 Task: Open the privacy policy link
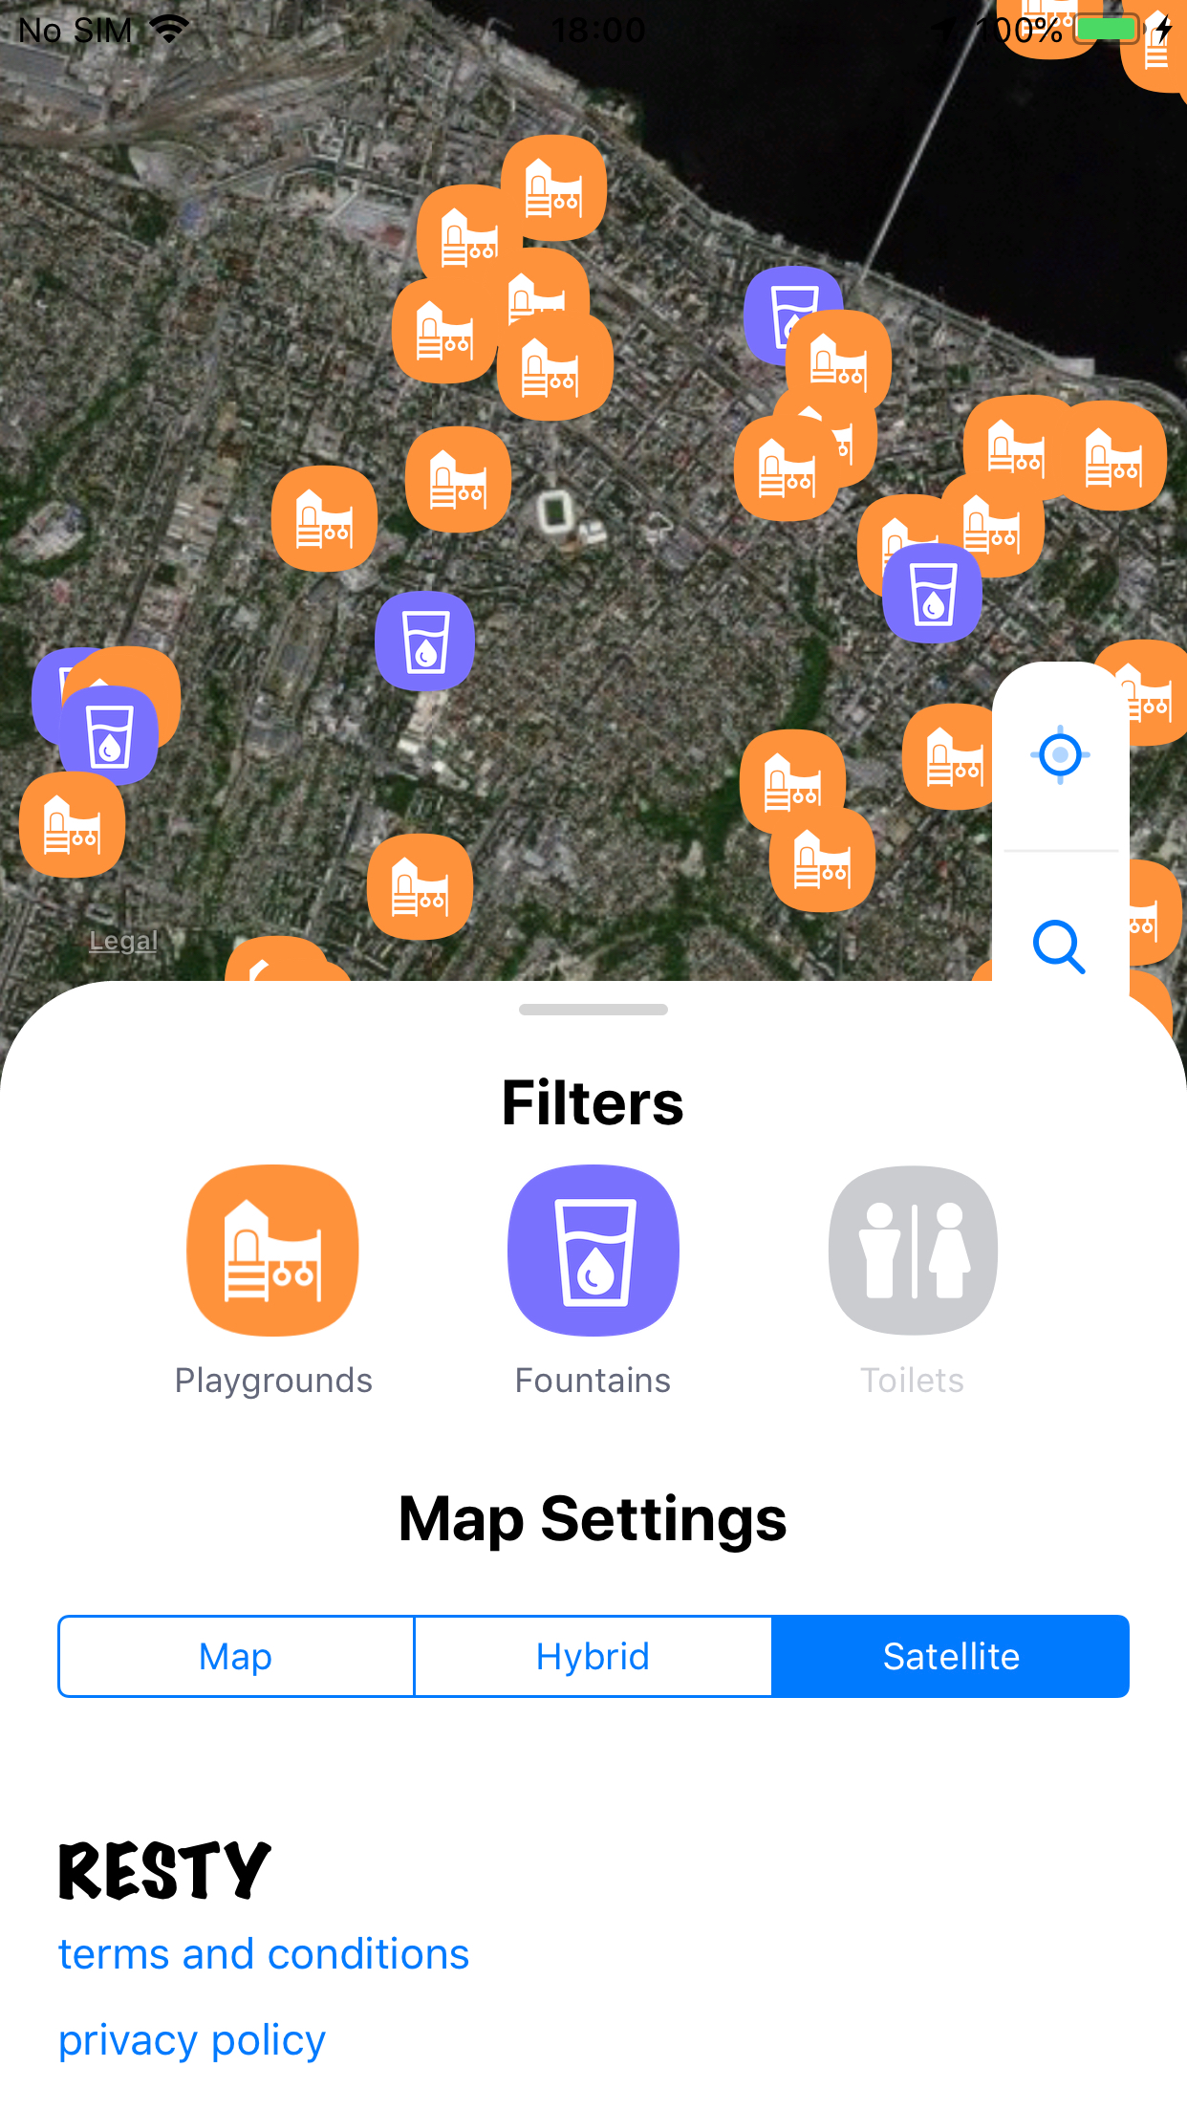192,2040
